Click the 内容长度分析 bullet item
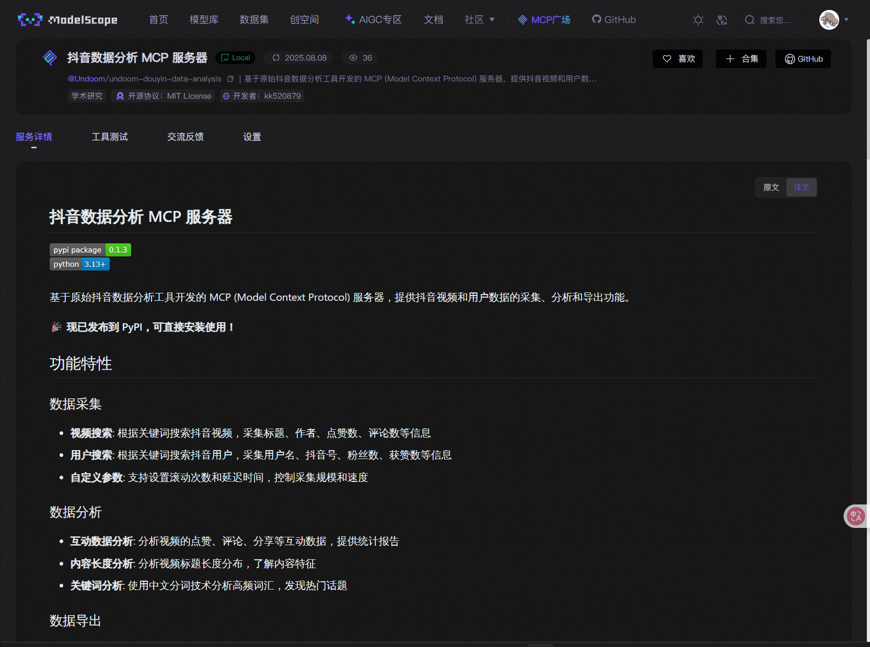The image size is (870, 647). click(193, 564)
